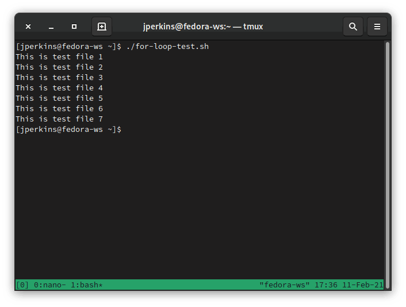The height and width of the screenshot is (307, 406).
Task: Close the terminal window
Action: tap(28, 26)
